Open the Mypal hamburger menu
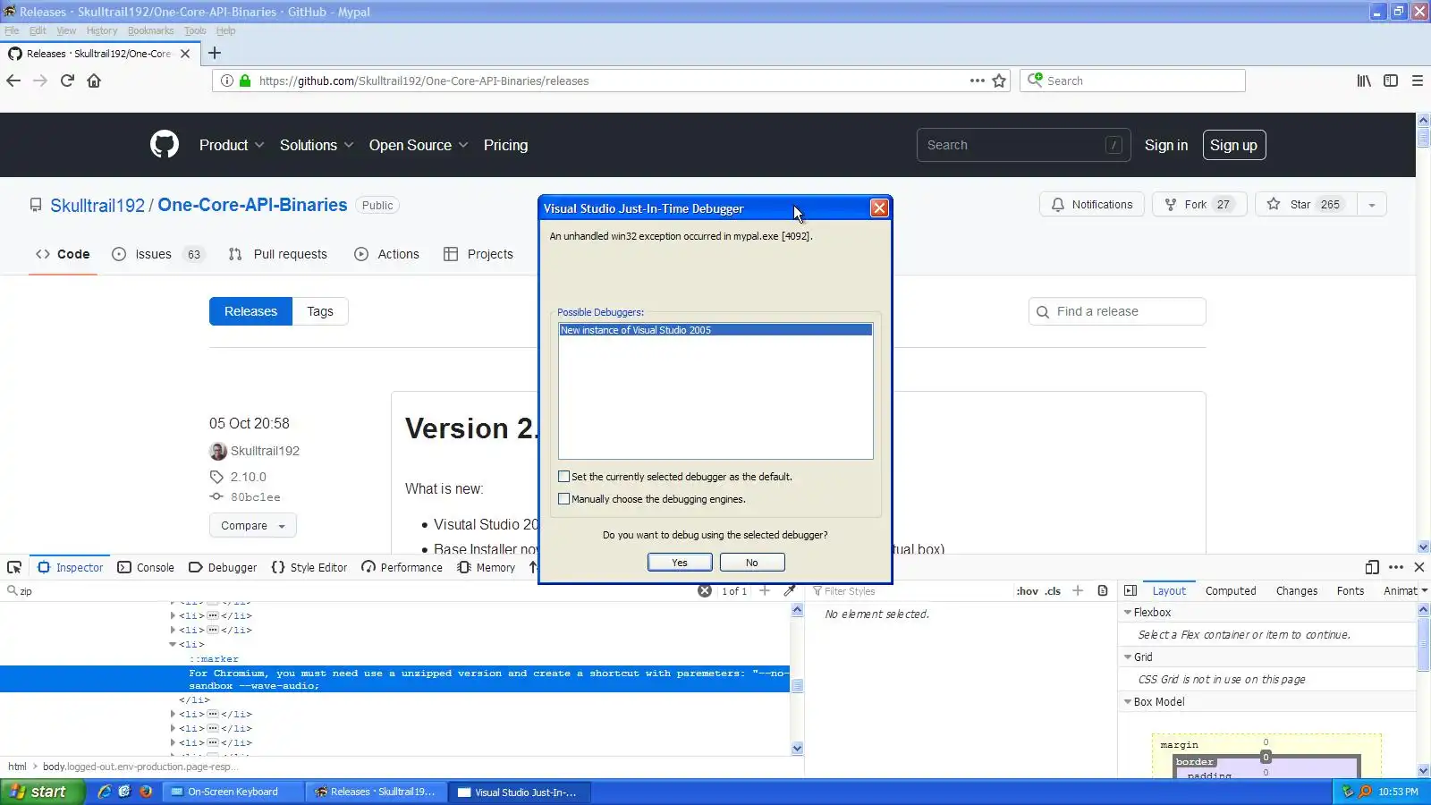 pos(1418,80)
